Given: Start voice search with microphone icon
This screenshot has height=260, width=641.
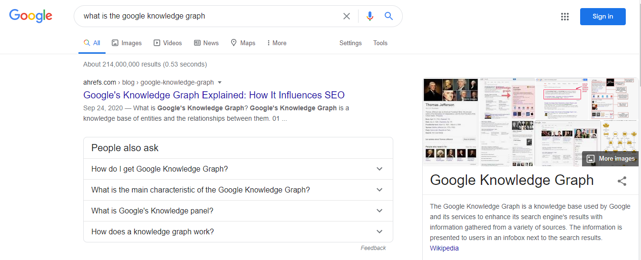Looking at the screenshot, I should [x=369, y=16].
